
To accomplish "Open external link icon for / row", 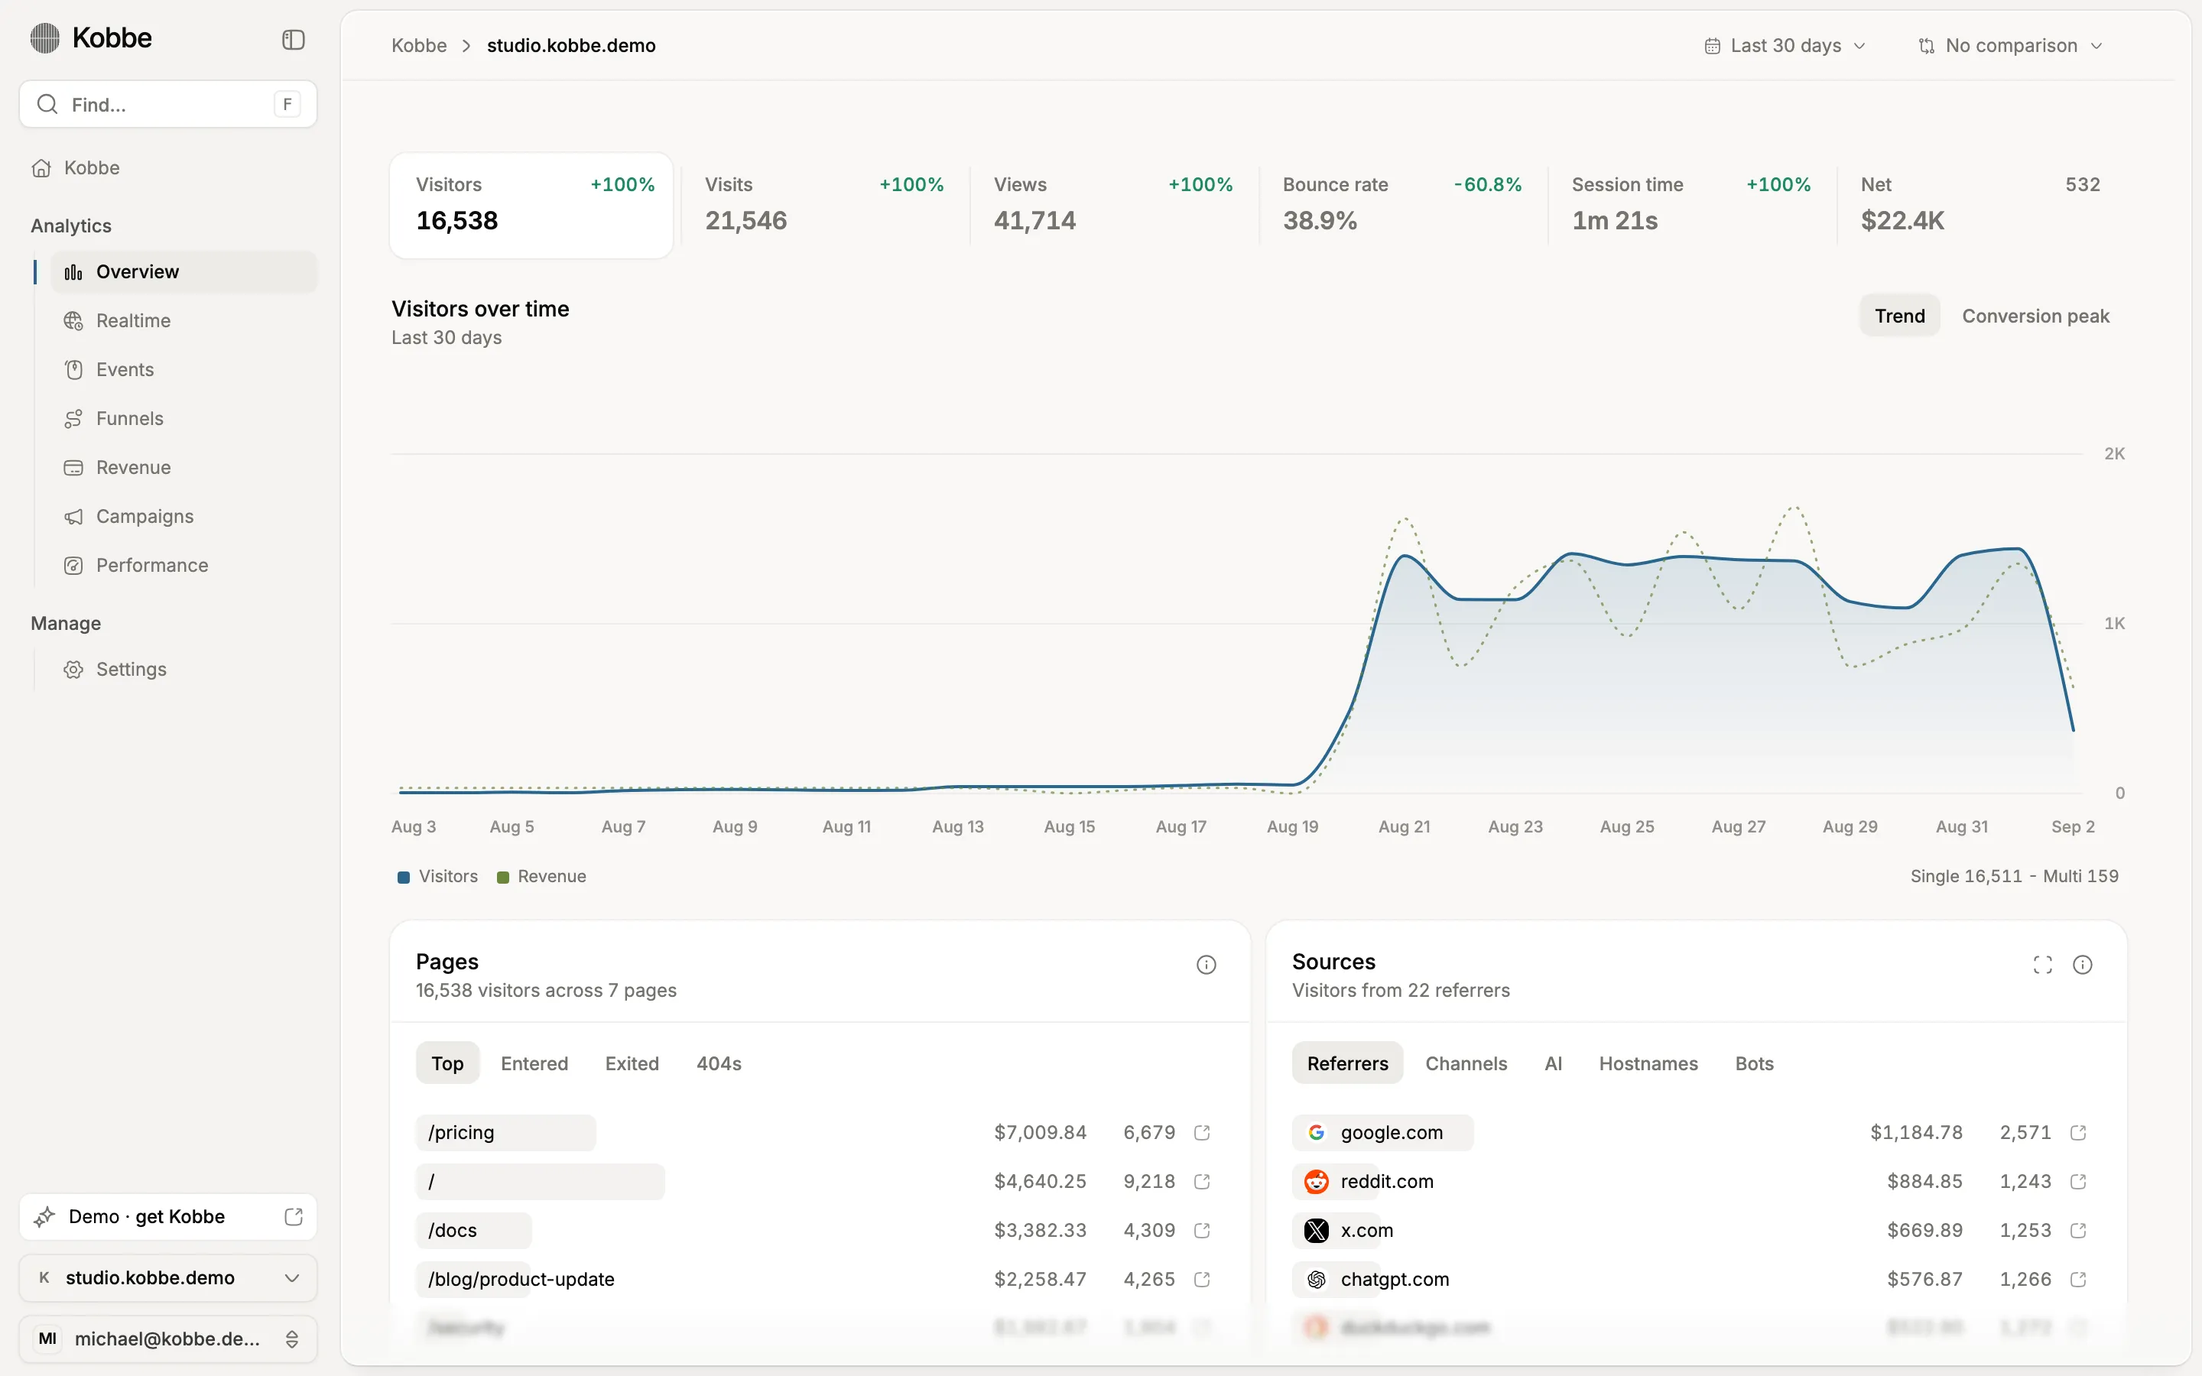I will pos(1201,1181).
